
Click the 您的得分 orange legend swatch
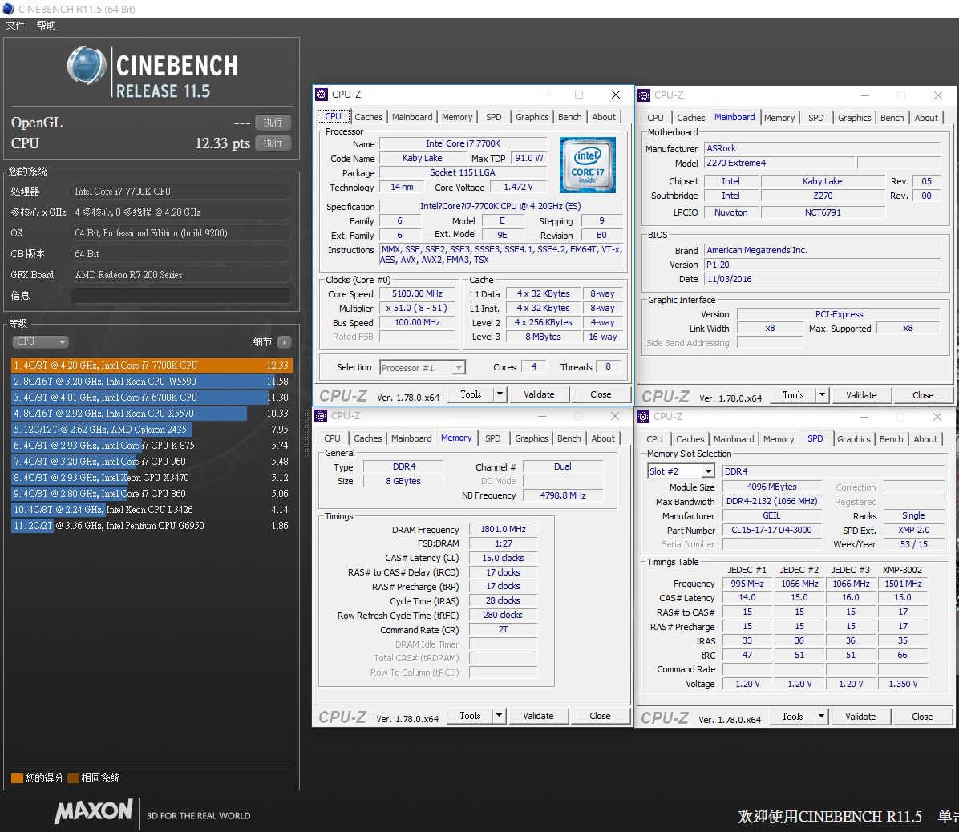pyautogui.click(x=17, y=777)
